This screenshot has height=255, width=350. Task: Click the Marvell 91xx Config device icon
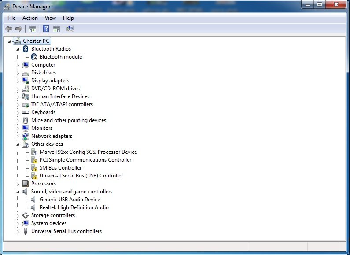(x=34, y=152)
